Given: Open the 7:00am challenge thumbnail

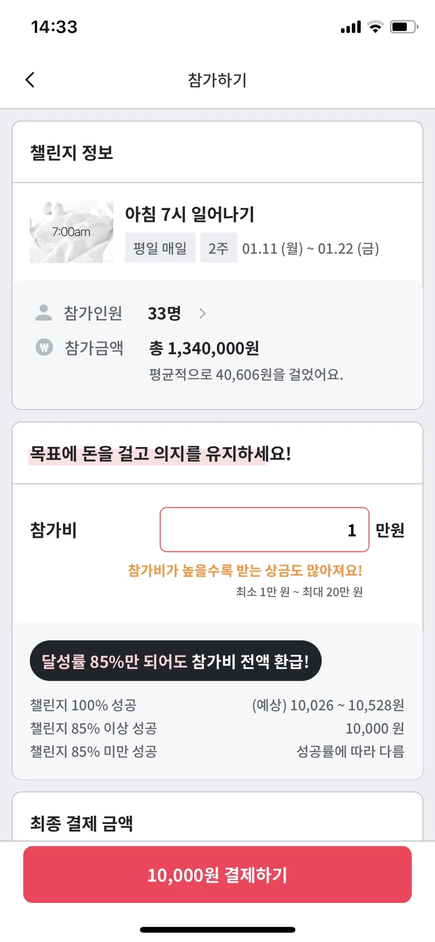Looking at the screenshot, I should pyautogui.click(x=72, y=232).
